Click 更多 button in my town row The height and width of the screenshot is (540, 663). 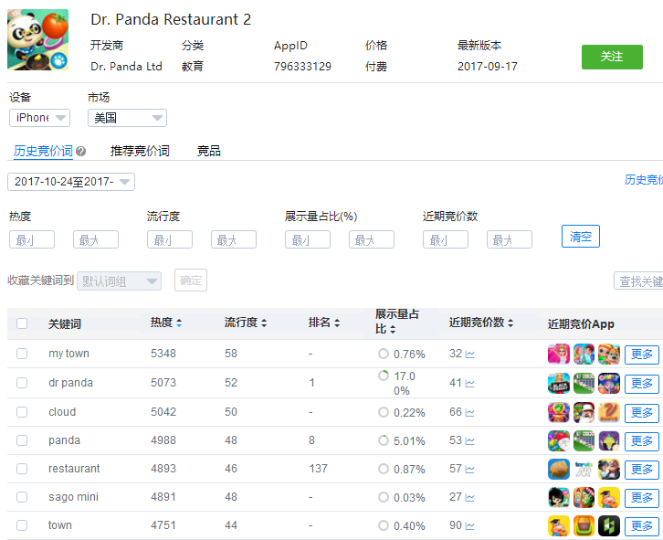(x=642, y=355)
